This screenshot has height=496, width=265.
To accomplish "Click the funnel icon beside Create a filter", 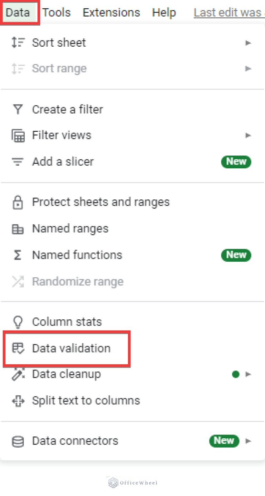I will tap(18, 110).
